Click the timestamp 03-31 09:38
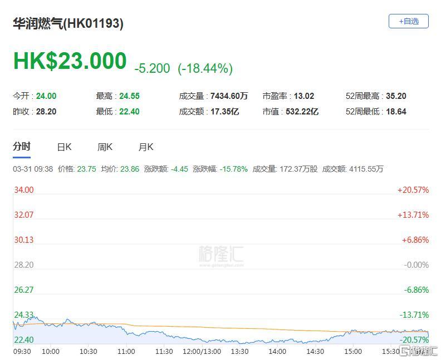 pos(33,169)
